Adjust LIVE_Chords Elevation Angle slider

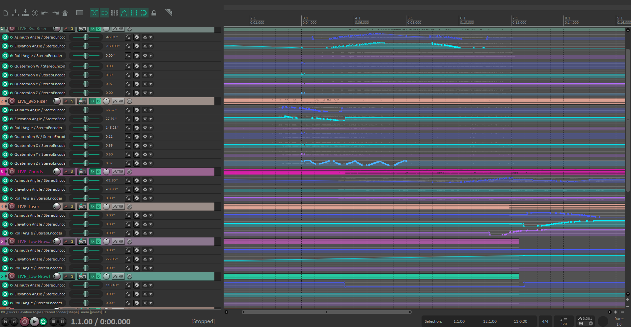[86, 189]
